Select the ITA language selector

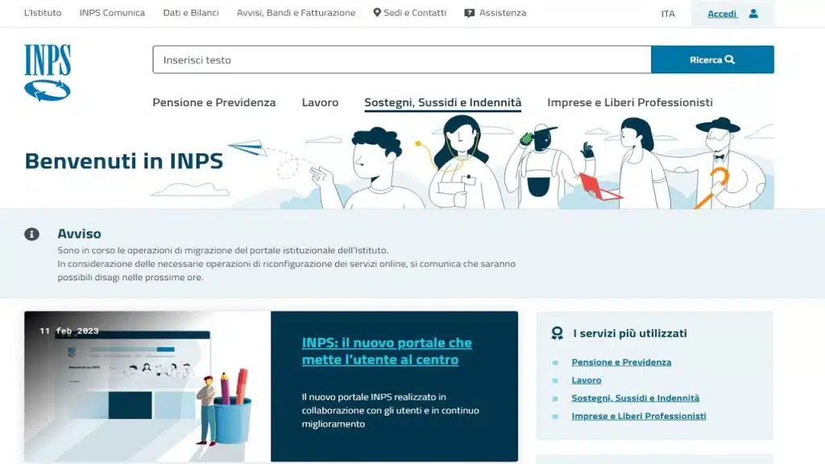click(x=668, y=14)
